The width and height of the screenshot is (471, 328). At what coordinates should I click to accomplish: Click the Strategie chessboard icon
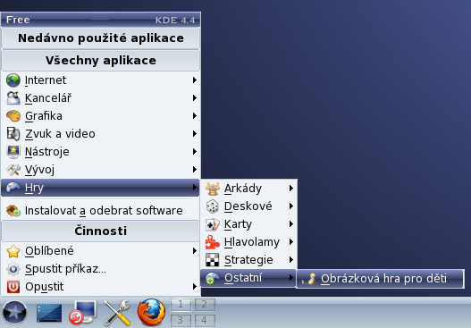click(213, 260)
